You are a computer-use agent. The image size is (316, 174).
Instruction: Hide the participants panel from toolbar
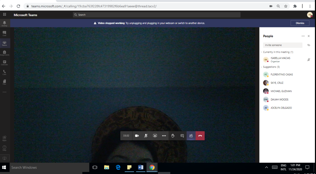[x=191, y=136]
